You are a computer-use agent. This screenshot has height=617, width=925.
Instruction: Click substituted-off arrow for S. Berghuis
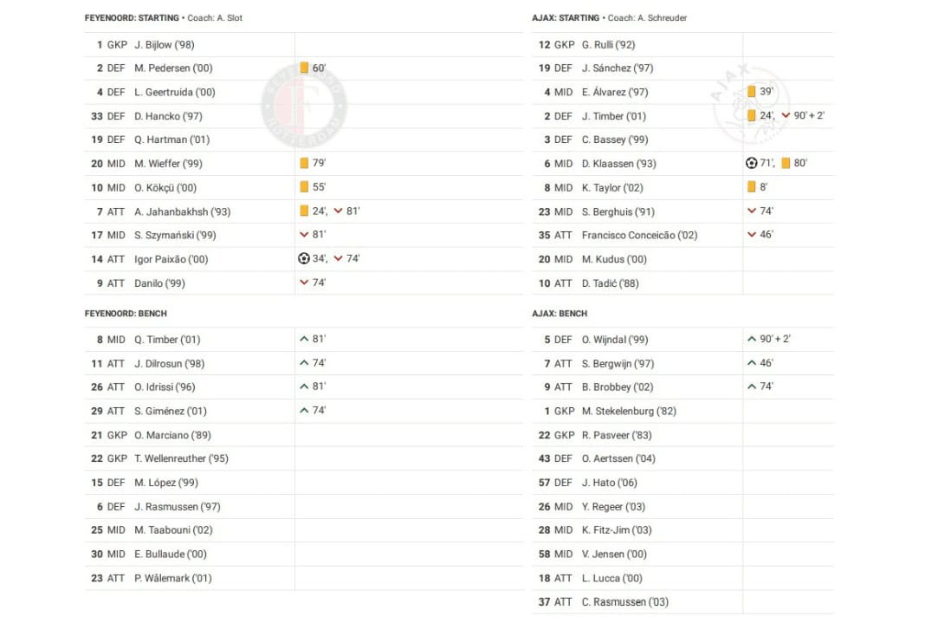pos(751,211)
